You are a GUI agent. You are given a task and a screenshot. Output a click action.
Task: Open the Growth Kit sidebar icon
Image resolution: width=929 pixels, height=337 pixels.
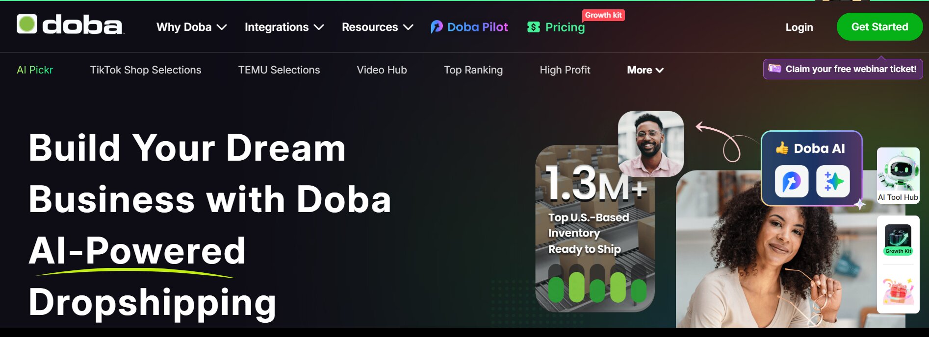(x=898, y=240)
